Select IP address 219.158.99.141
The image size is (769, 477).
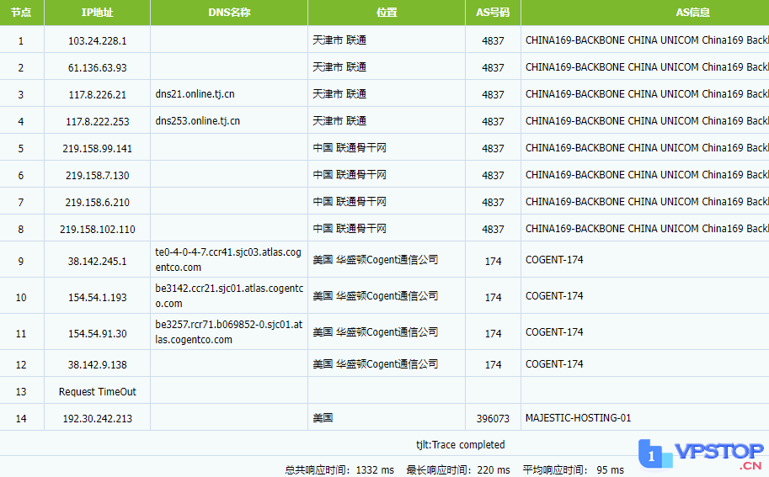point(97,148)
